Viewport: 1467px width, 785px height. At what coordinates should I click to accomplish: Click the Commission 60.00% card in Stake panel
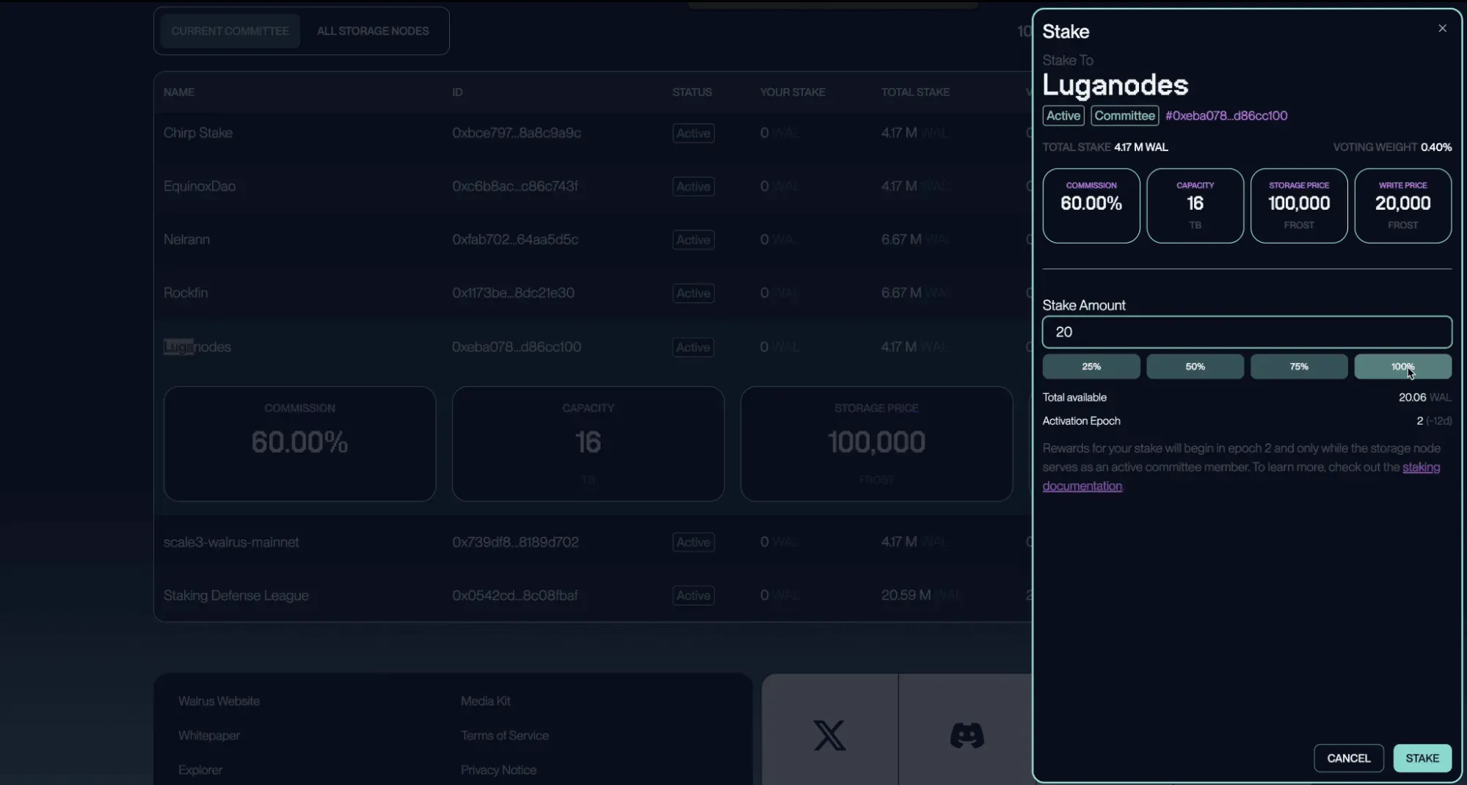(x=1091, y=205)
